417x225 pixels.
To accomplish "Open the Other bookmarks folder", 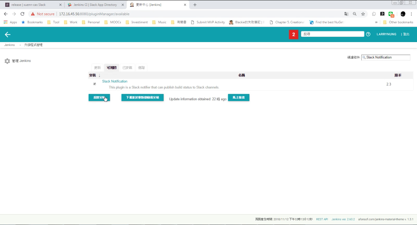I will (398, 22).
